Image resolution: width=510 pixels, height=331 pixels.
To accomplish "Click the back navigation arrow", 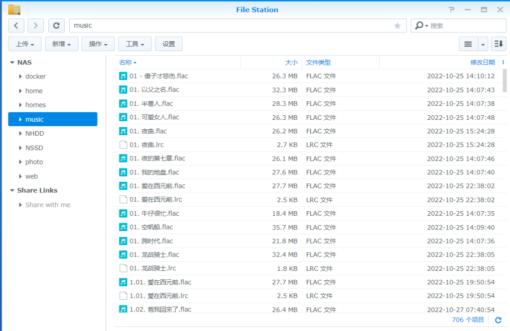I will tap(16, 25).
